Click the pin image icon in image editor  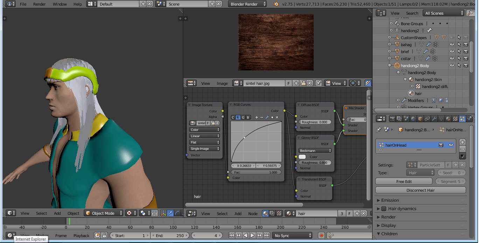318,83
